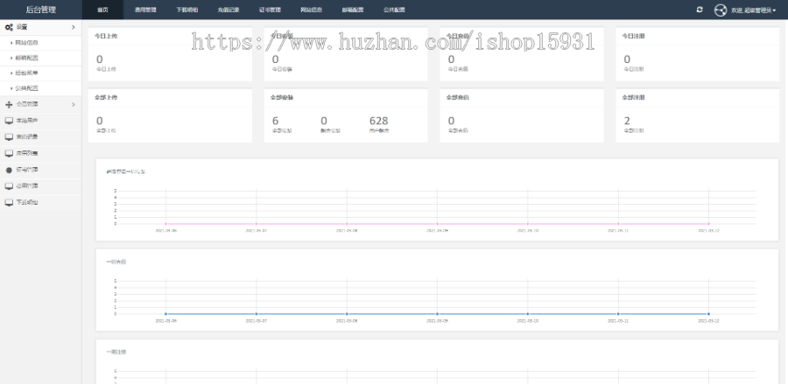
Task: Collapse the 设置 section using its chevron
Action: click(x=74, y=28)
